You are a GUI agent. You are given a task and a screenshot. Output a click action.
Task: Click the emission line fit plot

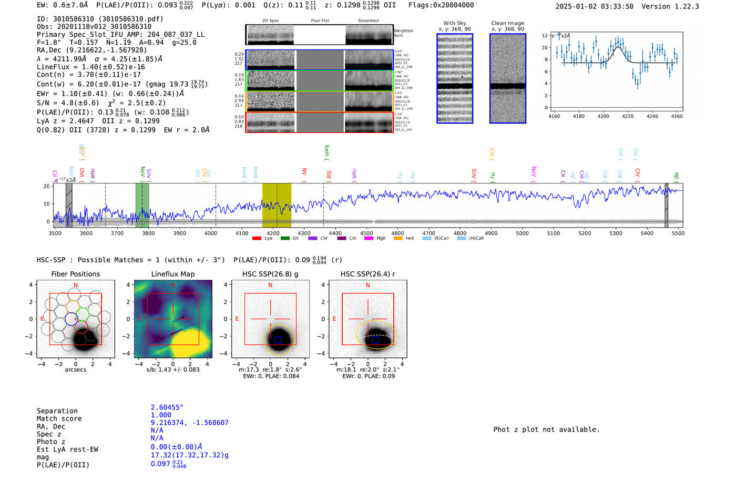coord(616,71)
